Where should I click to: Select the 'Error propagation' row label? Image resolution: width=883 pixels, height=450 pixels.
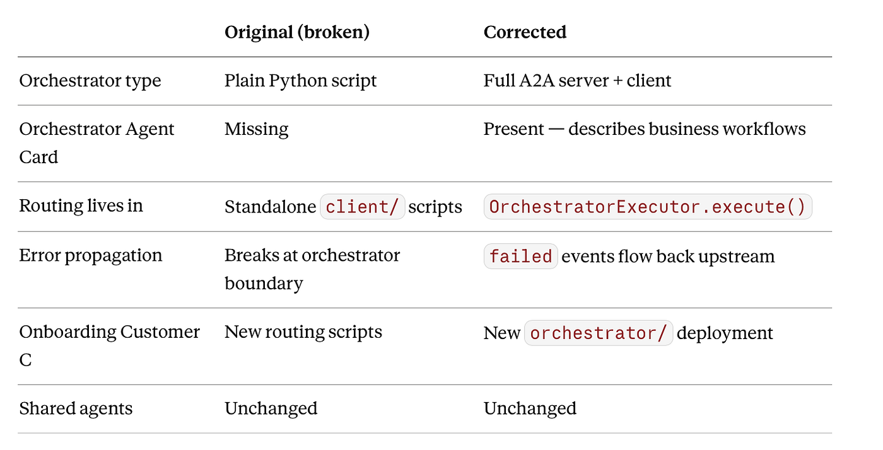coord(91,255)
